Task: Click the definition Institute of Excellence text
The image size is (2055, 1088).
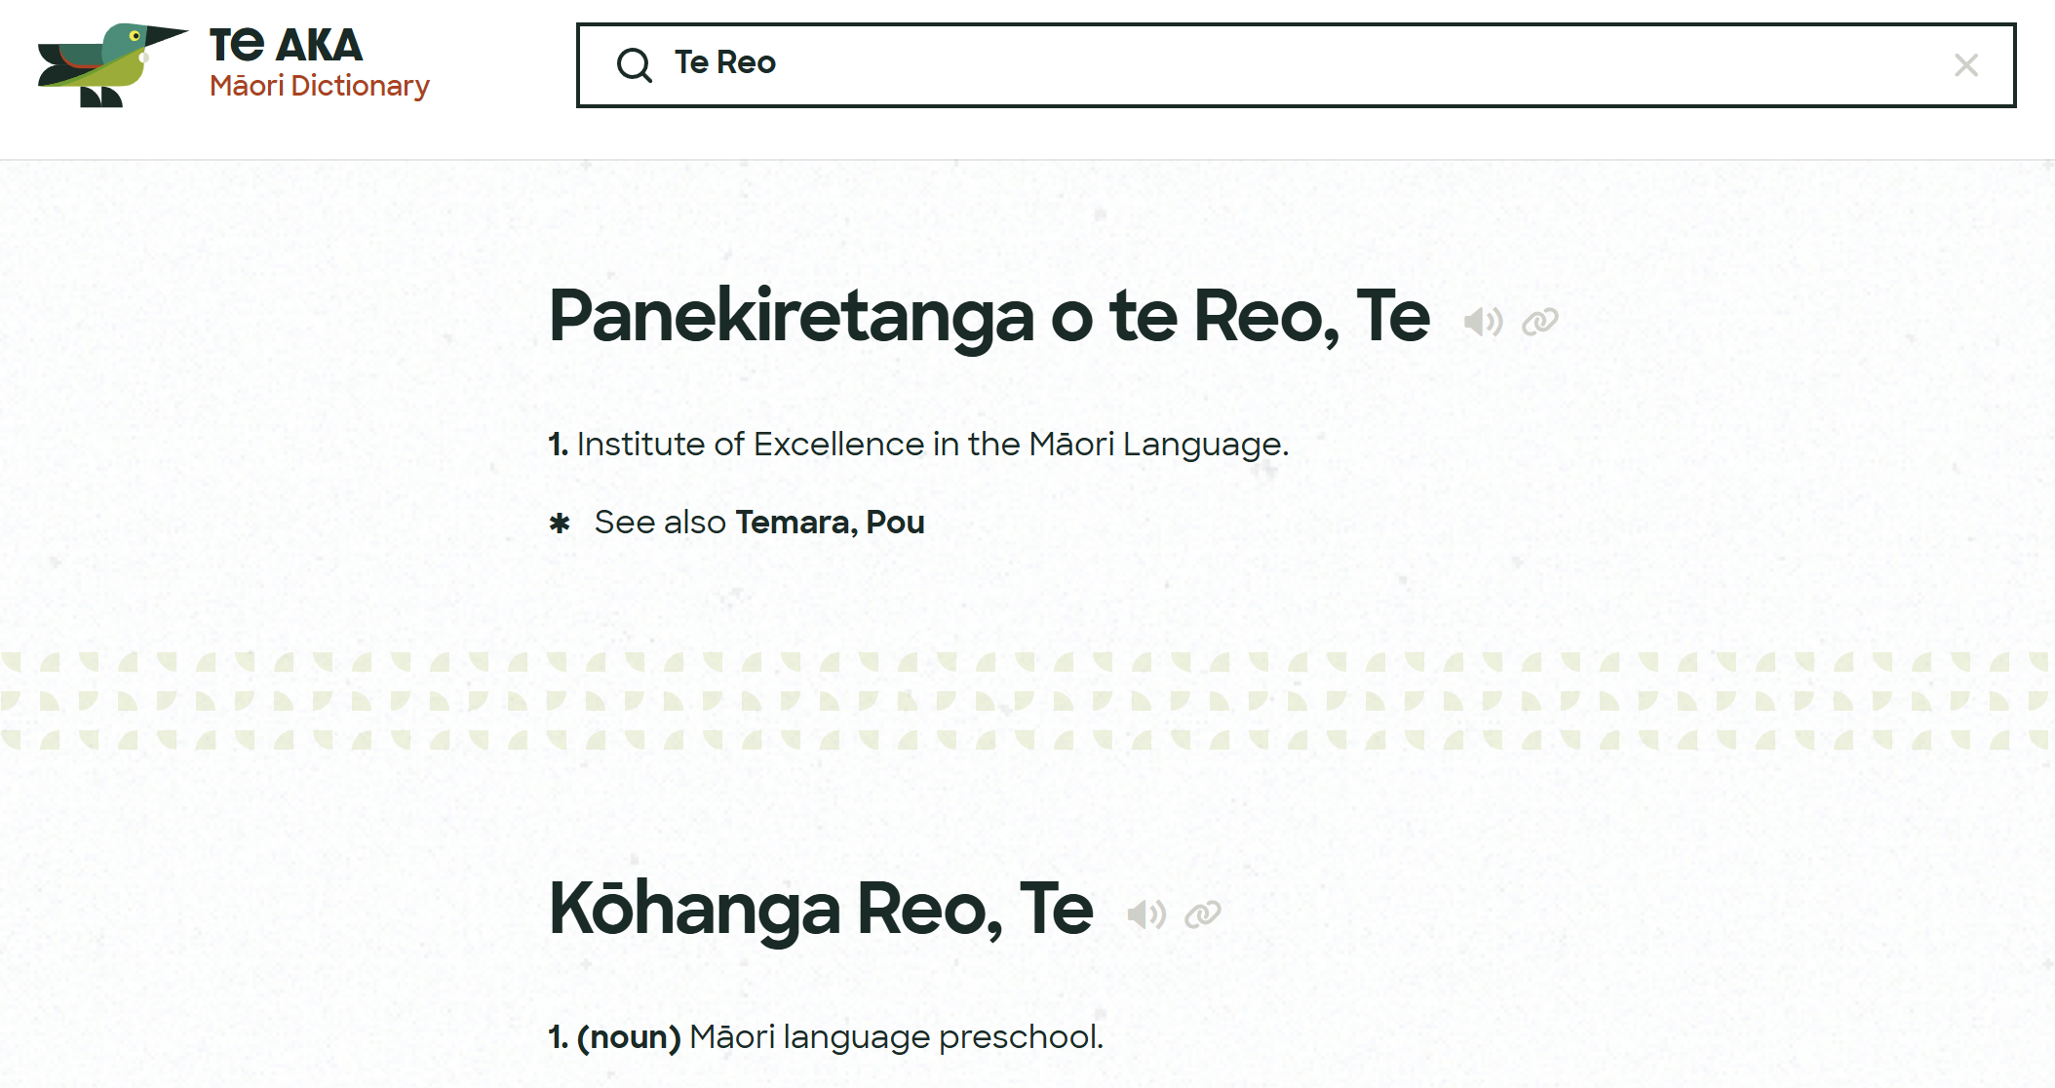Action: click(x=931, y=445)
